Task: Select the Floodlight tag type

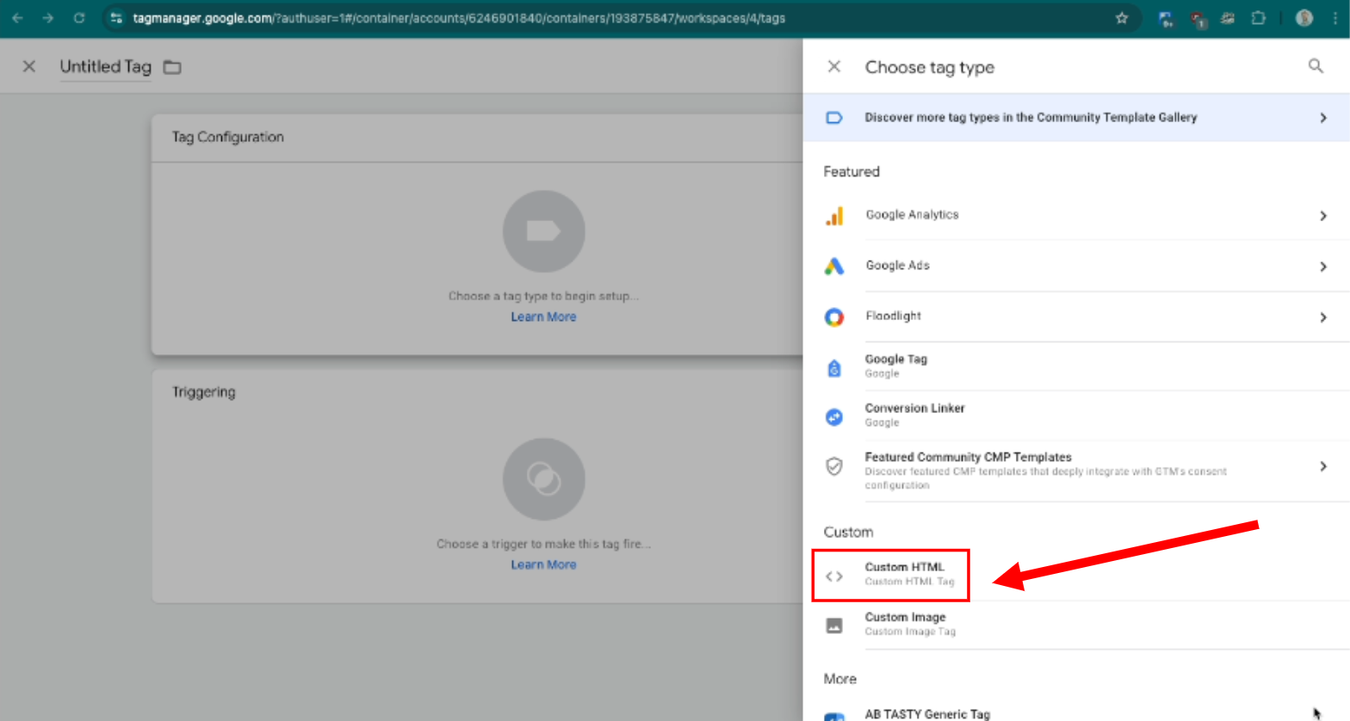Action: pos(1076,317)
